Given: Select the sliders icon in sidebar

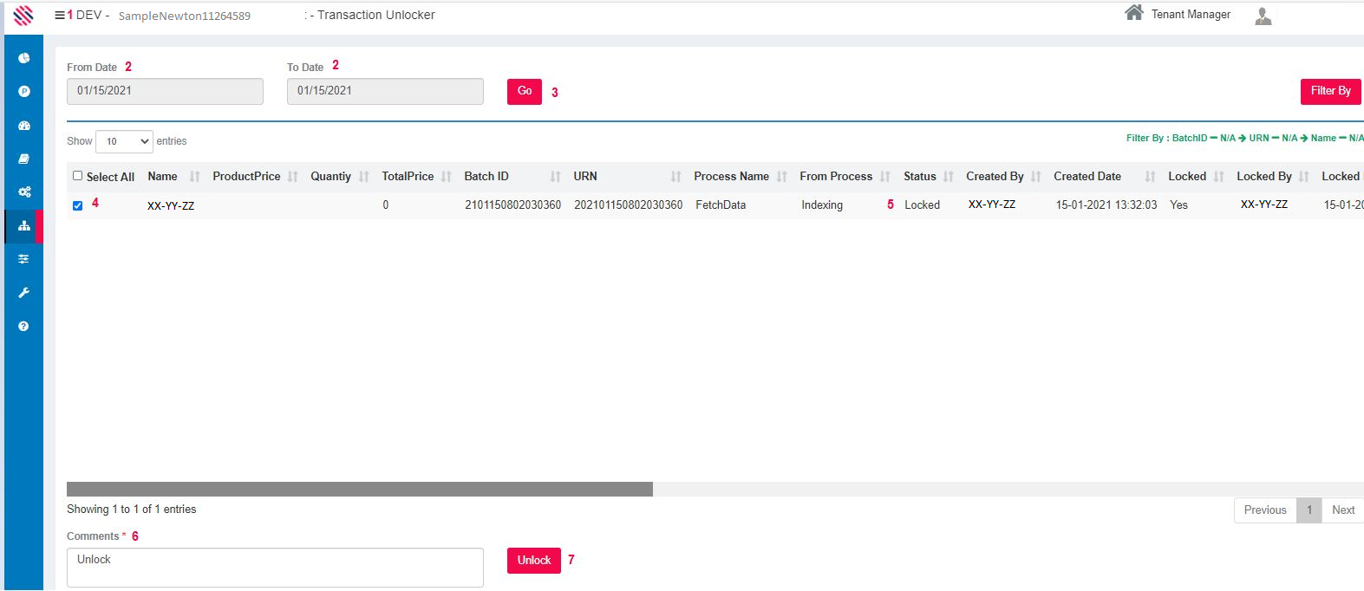Looking at the screenshot, I should [x=24, y=259].
